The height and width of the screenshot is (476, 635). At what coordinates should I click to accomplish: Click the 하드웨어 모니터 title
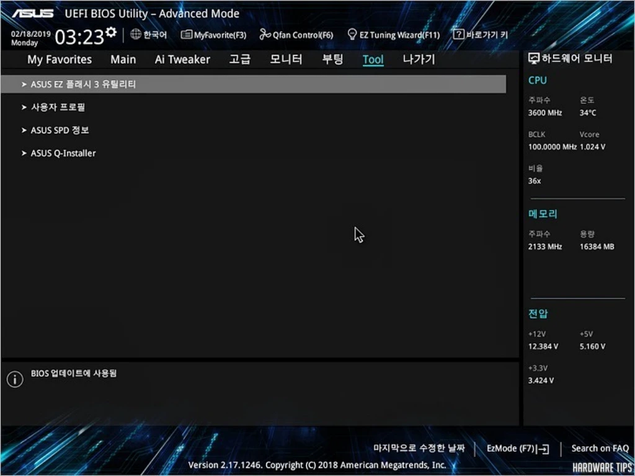(x=577, y=59)
